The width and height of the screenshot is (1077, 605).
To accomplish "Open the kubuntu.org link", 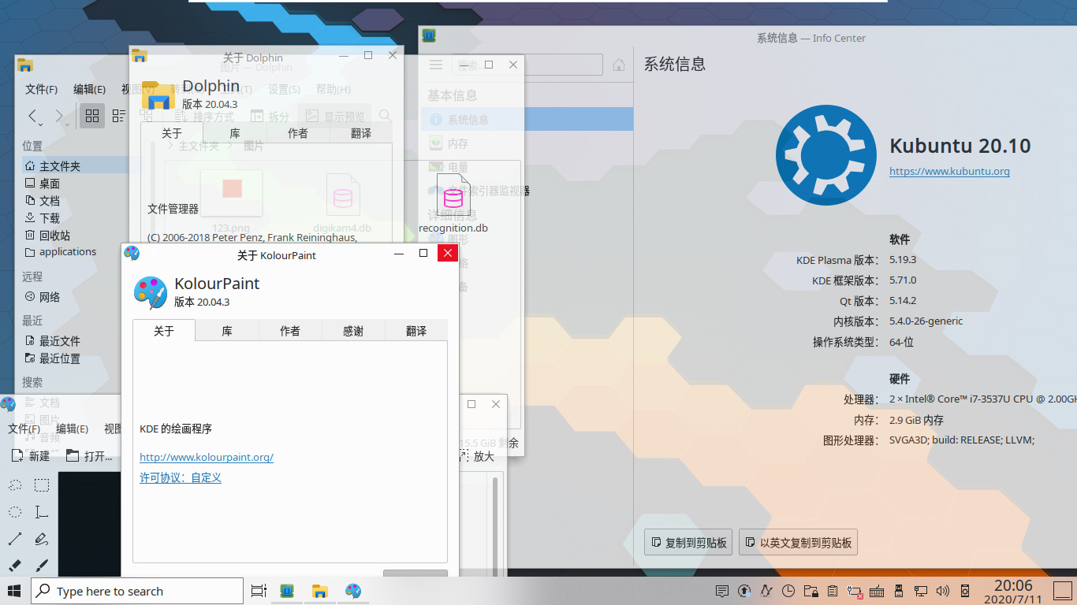I will (x=949, y=171).
